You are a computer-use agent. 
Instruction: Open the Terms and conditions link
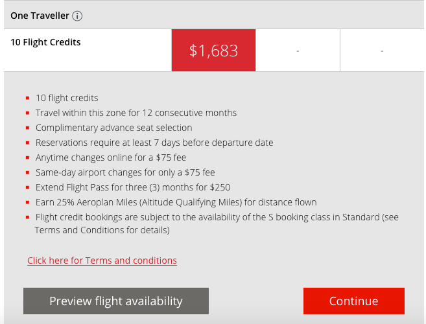coord(102,260)
